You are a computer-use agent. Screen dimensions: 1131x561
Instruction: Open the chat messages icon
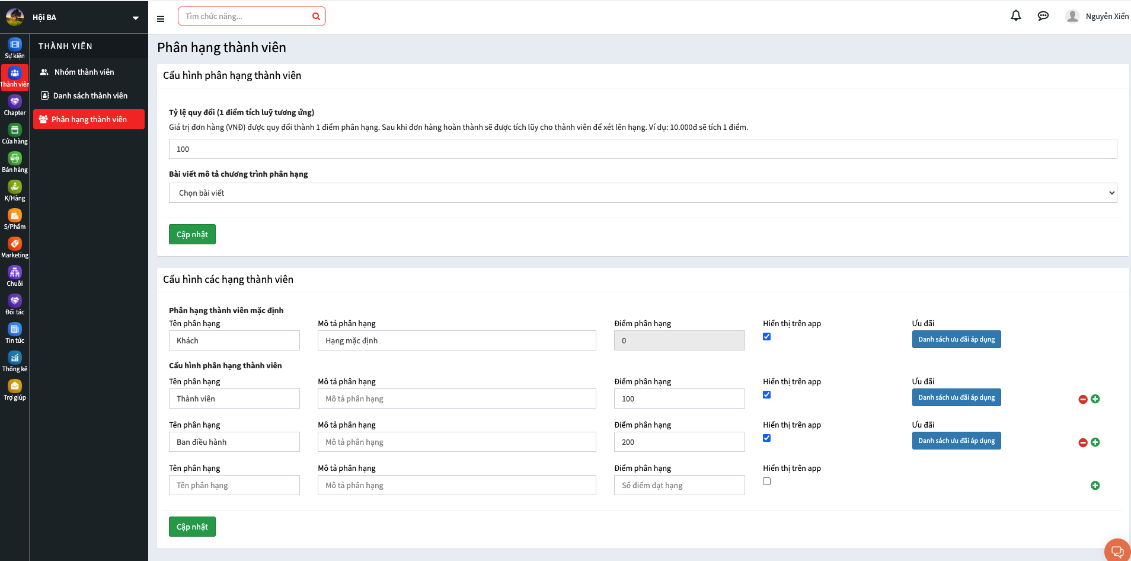coord(1043,16)
